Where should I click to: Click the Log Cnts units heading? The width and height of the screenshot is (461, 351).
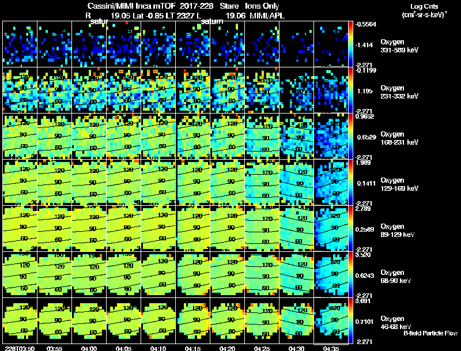424,10
